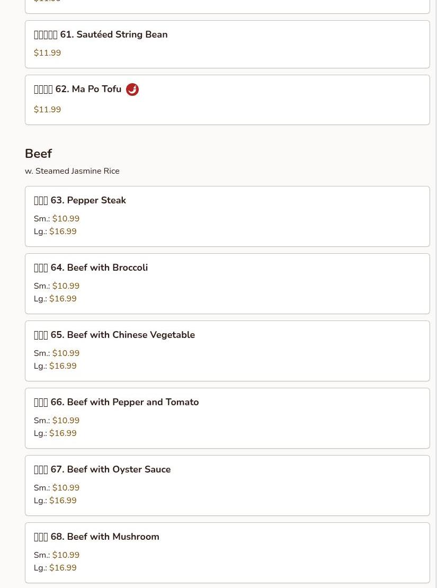Open the 61. Sautéed String Bean item
The height and width of the screenshot is (588, 447).
pos(227,44)
